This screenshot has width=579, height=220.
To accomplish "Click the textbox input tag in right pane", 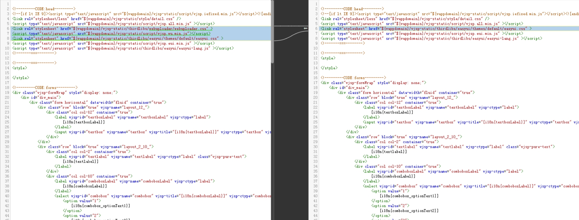I will point(471,122).
